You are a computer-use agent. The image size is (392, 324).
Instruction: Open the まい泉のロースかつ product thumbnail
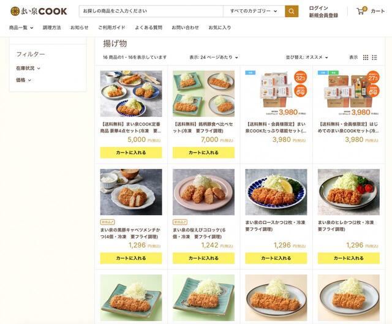point(276,192)
